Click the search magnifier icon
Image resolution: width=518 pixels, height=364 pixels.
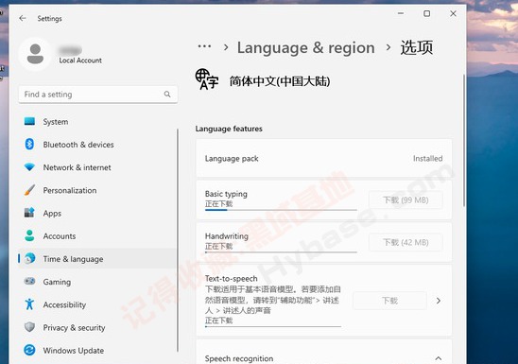(x=167, y=95)
